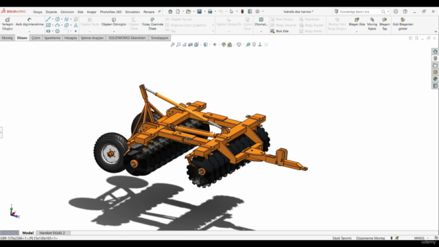Select the sketch Text tool (A icon)
The width and height of the screenshot is (439, 247).
tap(75, 25)
